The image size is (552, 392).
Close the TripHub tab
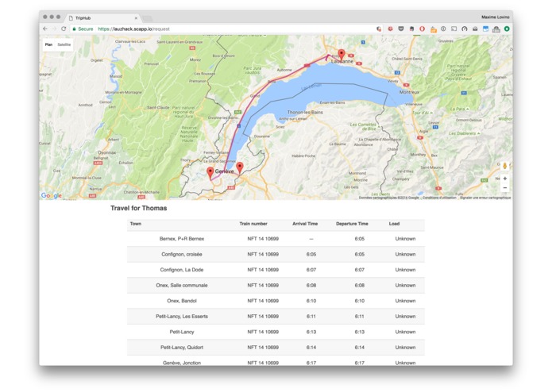136,18
